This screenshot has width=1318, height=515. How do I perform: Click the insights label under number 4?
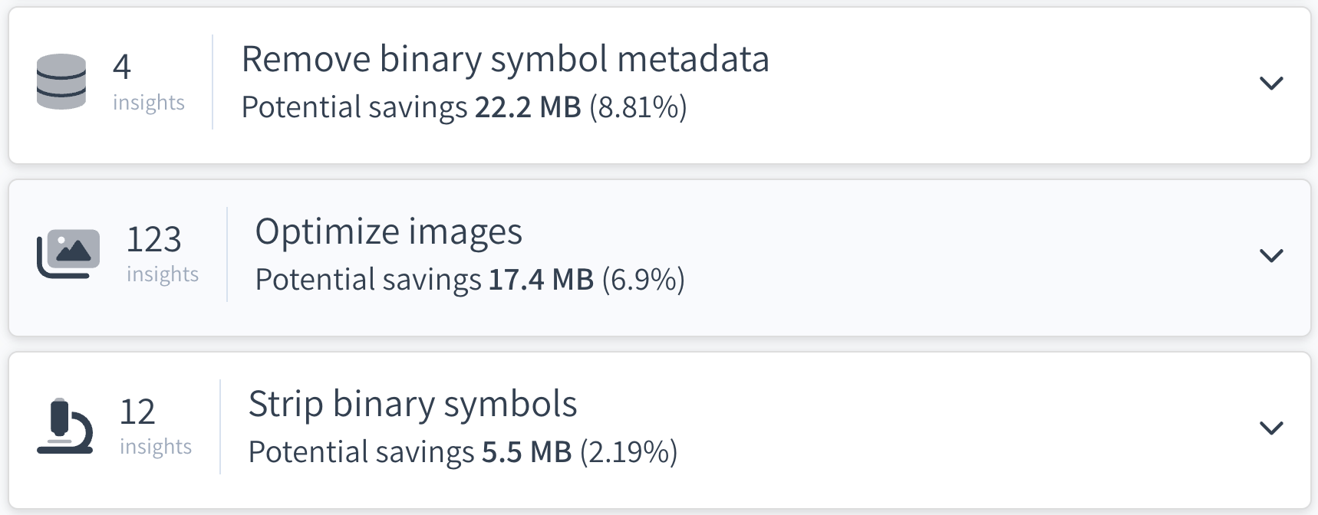[149, 103]
